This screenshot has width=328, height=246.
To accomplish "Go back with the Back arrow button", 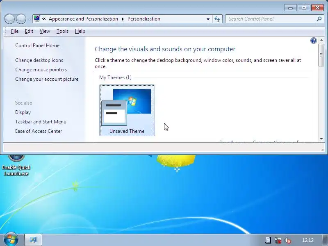I will click(x=9, y=19).
